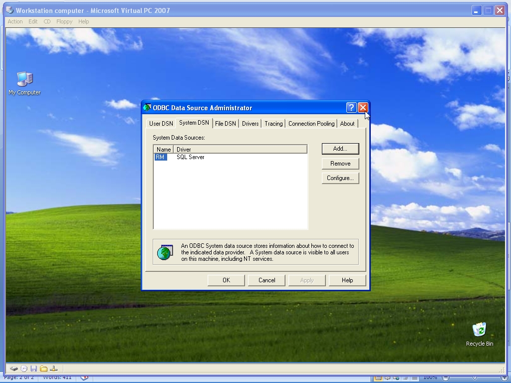Switch to the User DSN tab
Viewport: 511px width, 383px height.
pos(161,124)
